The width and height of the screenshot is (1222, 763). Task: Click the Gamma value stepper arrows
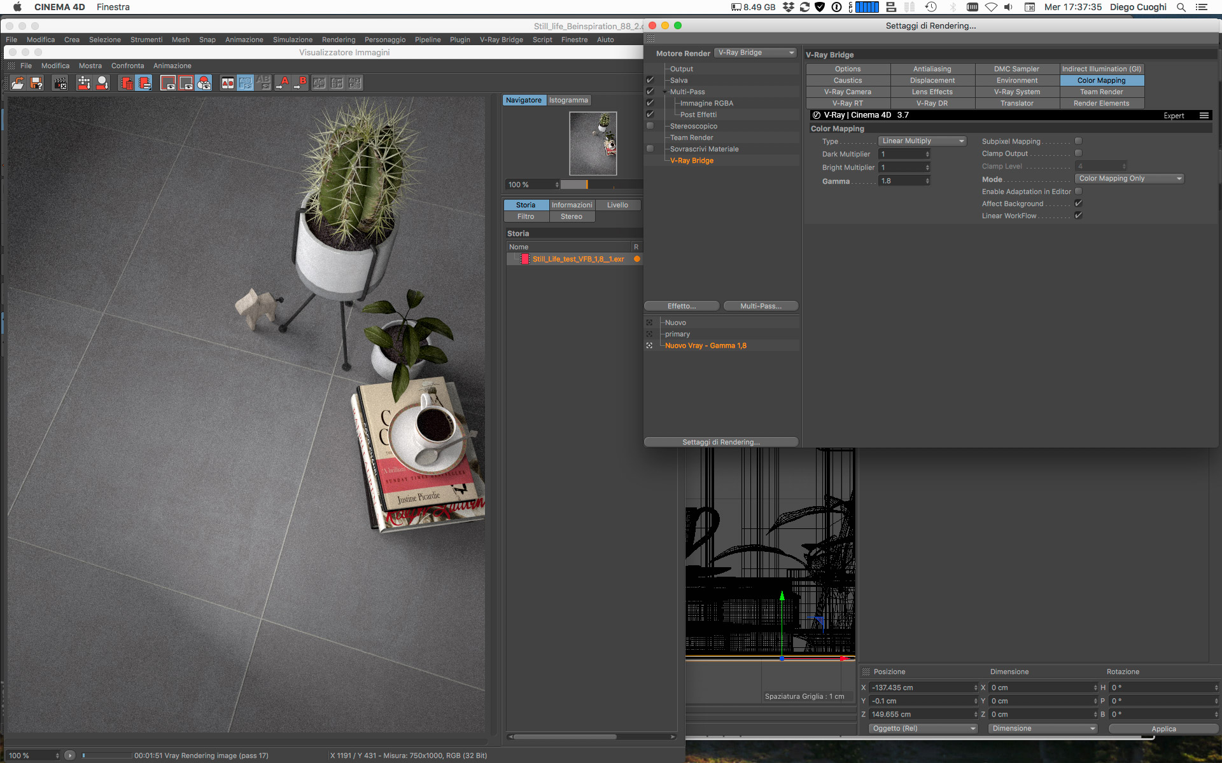(927, 181)
